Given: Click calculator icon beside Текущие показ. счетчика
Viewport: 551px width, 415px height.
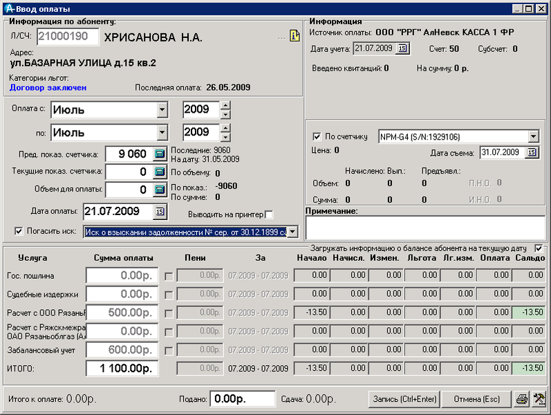Looking at the screenshot, I should point(160,172).
